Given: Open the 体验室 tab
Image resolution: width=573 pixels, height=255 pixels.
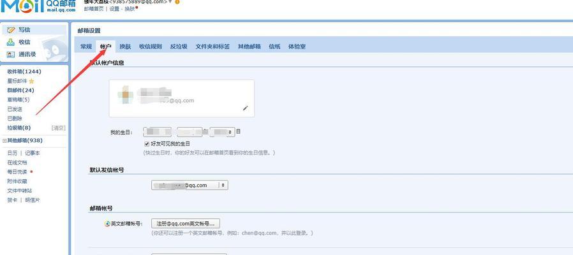Looking at the screenshot, I should pos(297,47).
